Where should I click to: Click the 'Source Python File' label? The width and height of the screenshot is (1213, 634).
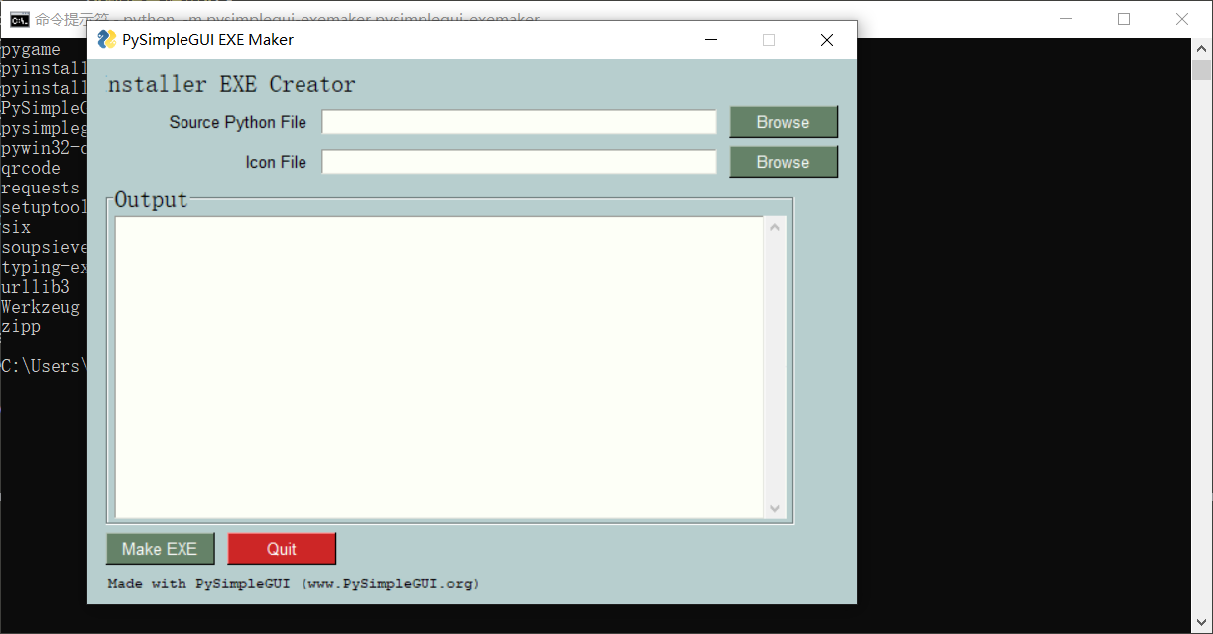pos(238,122)
